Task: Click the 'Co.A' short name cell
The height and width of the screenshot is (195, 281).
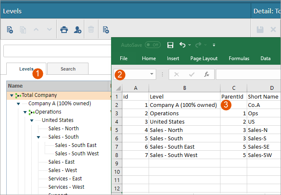Action: point(264,105)
